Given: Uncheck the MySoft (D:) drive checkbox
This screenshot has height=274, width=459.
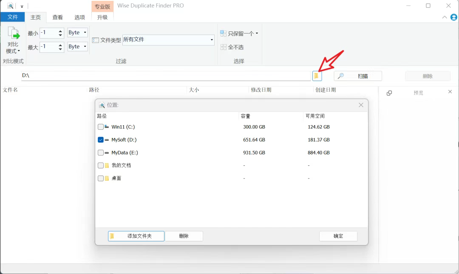Looking at the screenshot, I should point(100,140).
